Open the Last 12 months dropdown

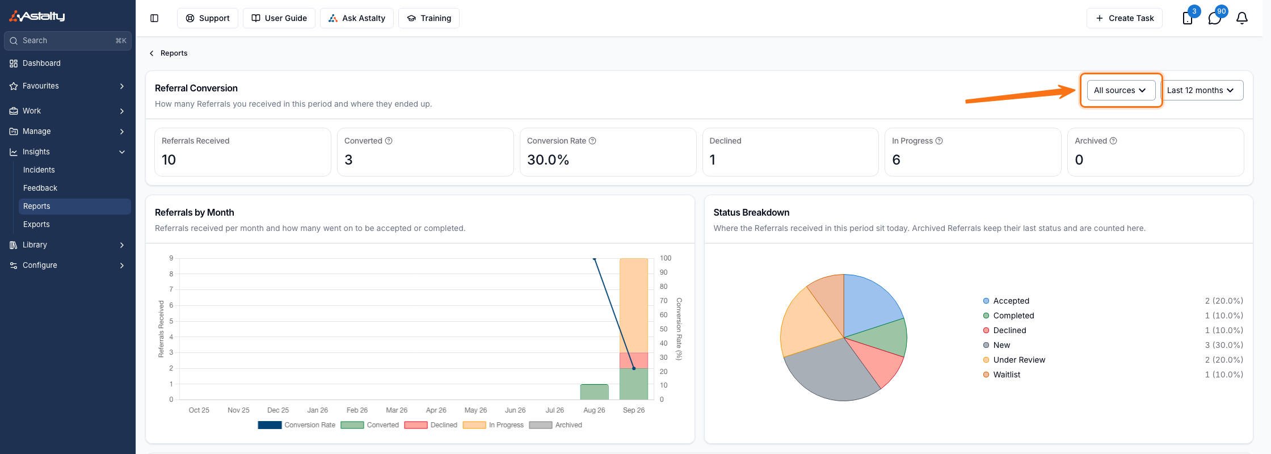[x=1201, y=90]
